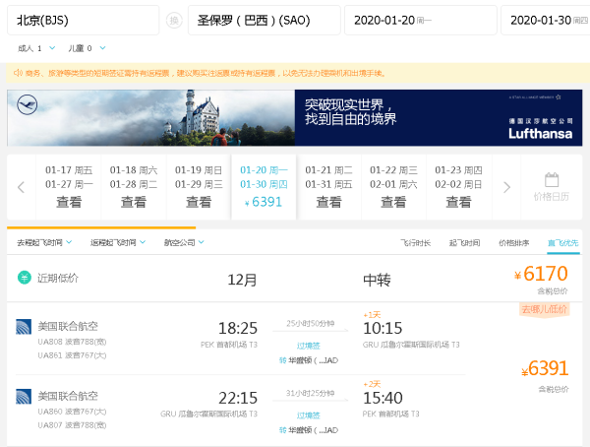Select the 01-22 to 02-01 date tab
Screen dimensions: 590x447
393,186
